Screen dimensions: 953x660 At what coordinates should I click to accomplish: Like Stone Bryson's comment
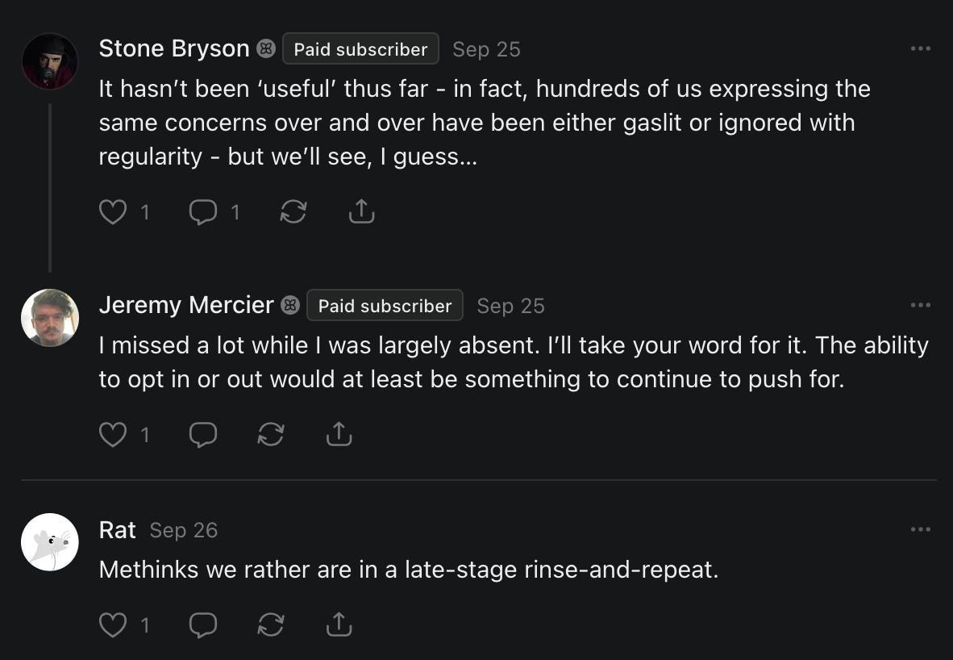(x=113, y=212)
